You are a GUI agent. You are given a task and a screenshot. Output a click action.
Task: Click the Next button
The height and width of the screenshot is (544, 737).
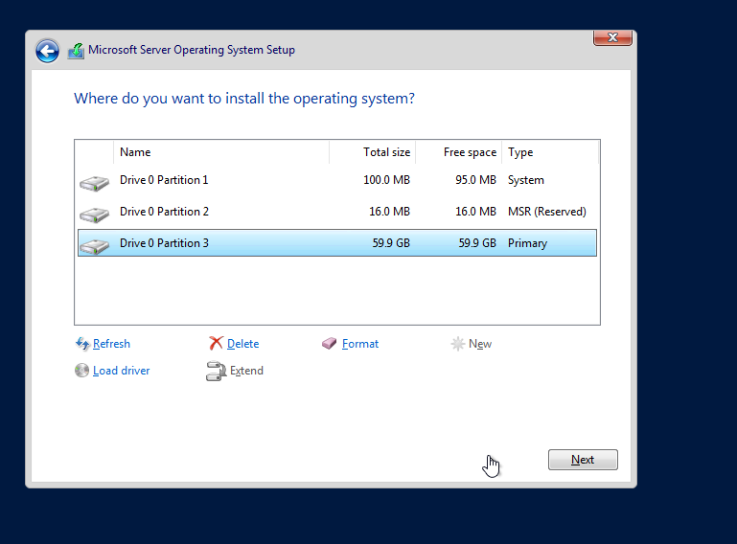[583, 460]
